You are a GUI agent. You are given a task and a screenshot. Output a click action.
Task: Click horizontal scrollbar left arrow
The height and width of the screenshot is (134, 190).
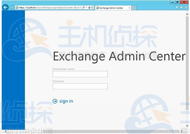[x=5, y=131]
